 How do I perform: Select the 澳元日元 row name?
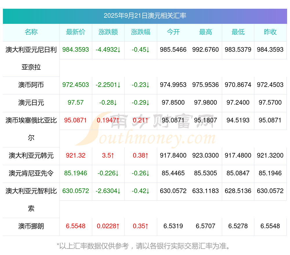point(31,103)
